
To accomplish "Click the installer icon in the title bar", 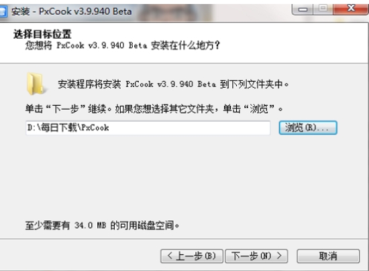I will coord(3,12).
